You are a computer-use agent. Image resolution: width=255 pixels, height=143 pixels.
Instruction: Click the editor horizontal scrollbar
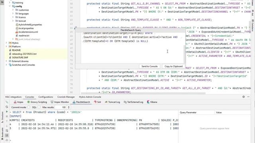[x=143, y=93]
